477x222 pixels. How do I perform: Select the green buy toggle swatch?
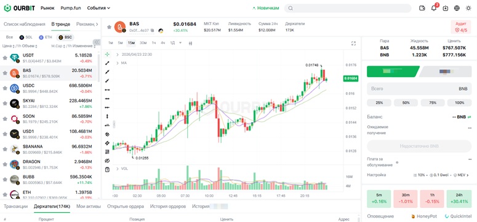coord(393,72)
